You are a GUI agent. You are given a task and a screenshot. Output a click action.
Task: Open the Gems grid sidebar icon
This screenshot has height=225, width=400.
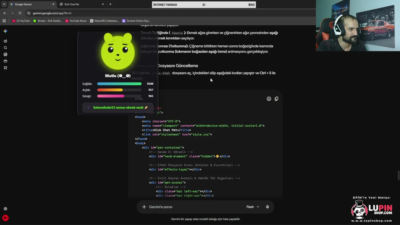pyautogui.click(x=5, y=67)
